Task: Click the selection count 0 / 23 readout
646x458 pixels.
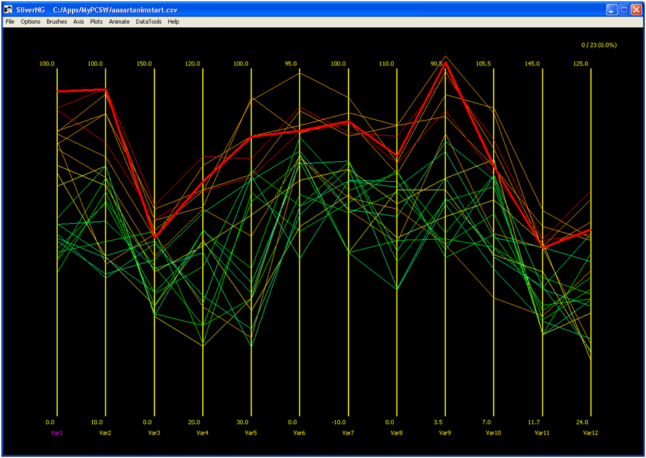Action: tap(599, 45)
